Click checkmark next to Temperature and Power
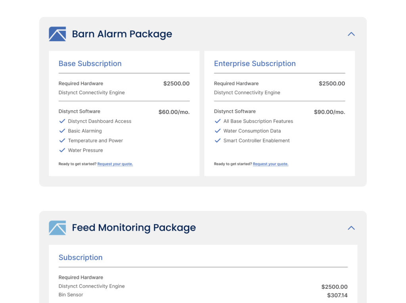This screenshot has height=303, width=406. coord(62,140)
